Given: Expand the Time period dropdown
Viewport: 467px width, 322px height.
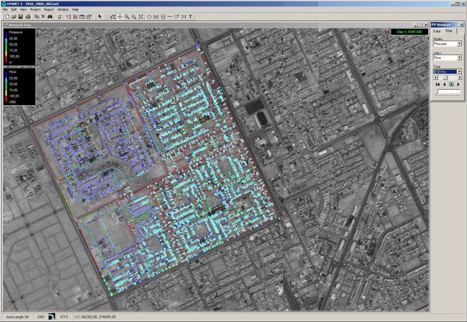Looking at the screenshot, I should tap(459, 71).
